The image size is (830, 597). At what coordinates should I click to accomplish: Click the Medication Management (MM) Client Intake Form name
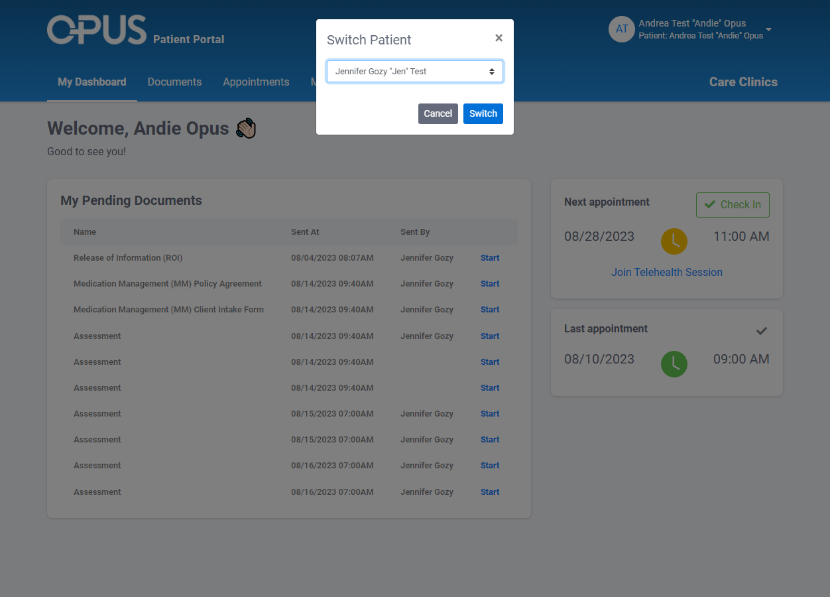click(x=168, y=310)
